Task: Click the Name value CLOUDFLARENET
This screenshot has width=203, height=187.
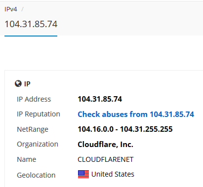Action: [106, 159]
